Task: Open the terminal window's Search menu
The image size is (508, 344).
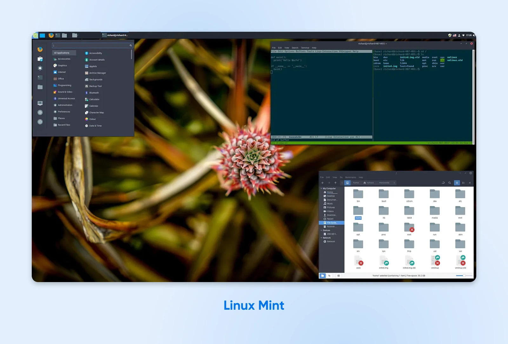Action: click(295, 48)
